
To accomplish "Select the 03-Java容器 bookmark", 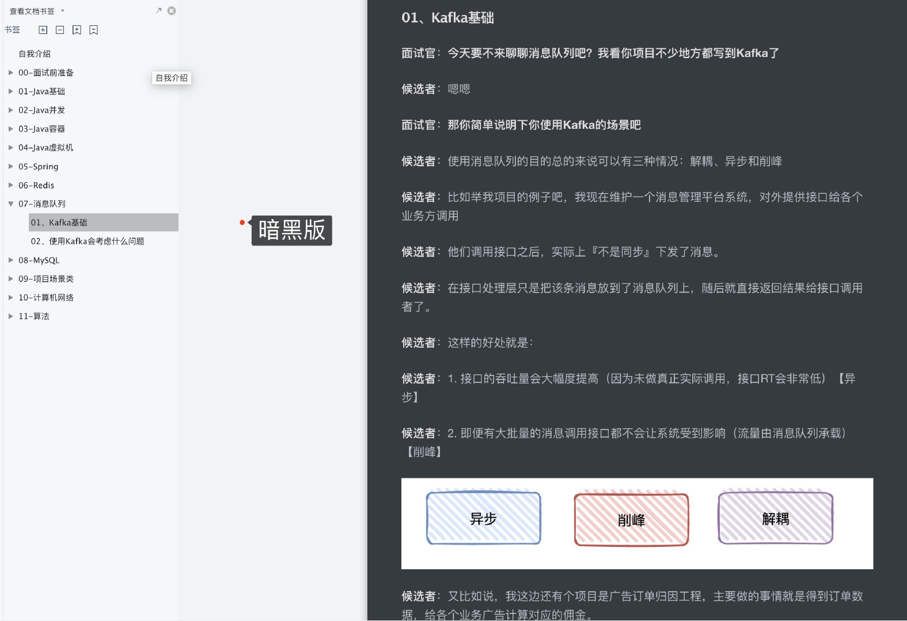I will click(41, 129).
